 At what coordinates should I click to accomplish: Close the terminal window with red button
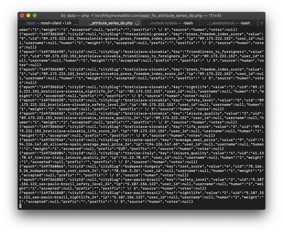[x=22, y=16]
